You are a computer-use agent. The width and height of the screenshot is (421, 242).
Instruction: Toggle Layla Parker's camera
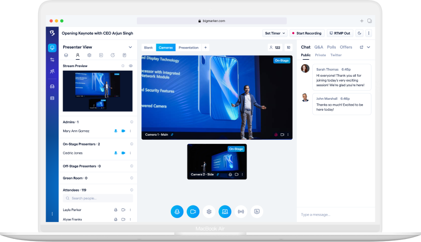pyautogui.click(x=123, y=210)
